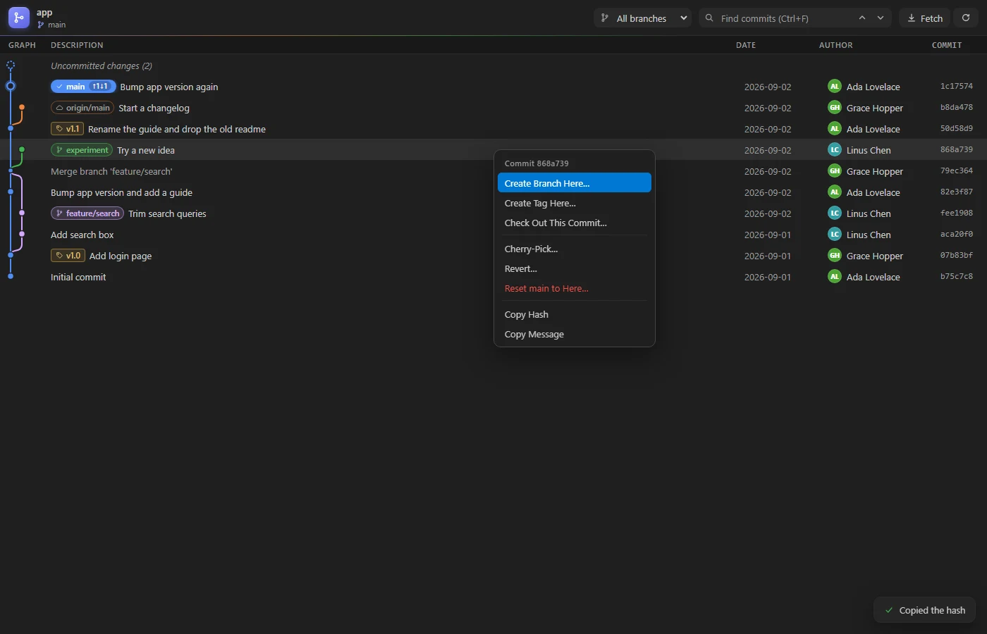Click Grace Hopper's avatar on commit b8da478
Viewport: 987px width, 634px height.
coord(835,108)
